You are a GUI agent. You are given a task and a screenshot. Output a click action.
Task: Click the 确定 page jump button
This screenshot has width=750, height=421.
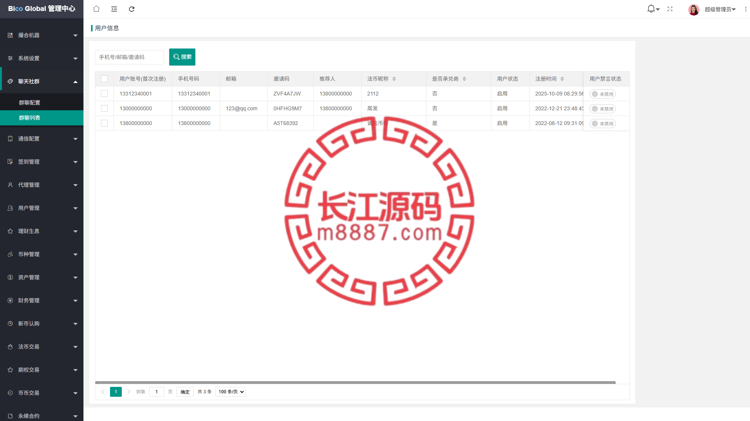(185, 392)
